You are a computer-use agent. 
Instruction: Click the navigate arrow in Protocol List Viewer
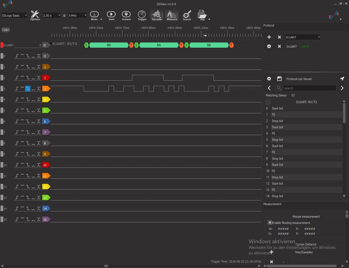(342, 79)
